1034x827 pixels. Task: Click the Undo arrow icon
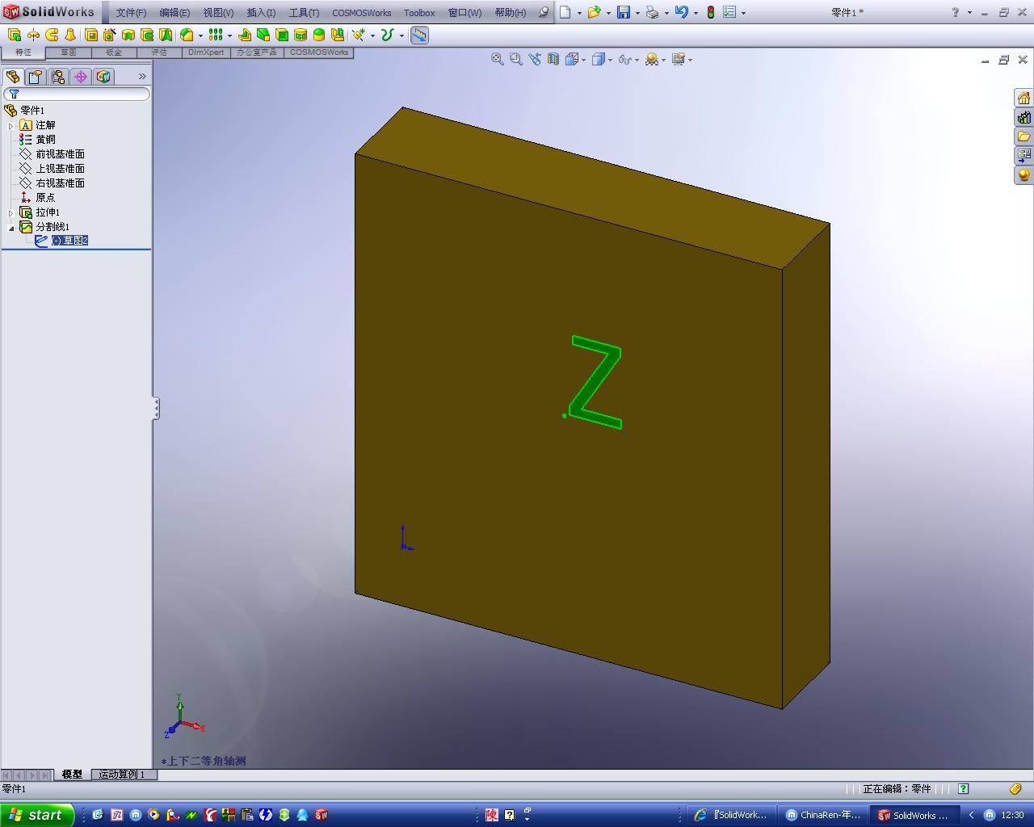pos(682,12)
